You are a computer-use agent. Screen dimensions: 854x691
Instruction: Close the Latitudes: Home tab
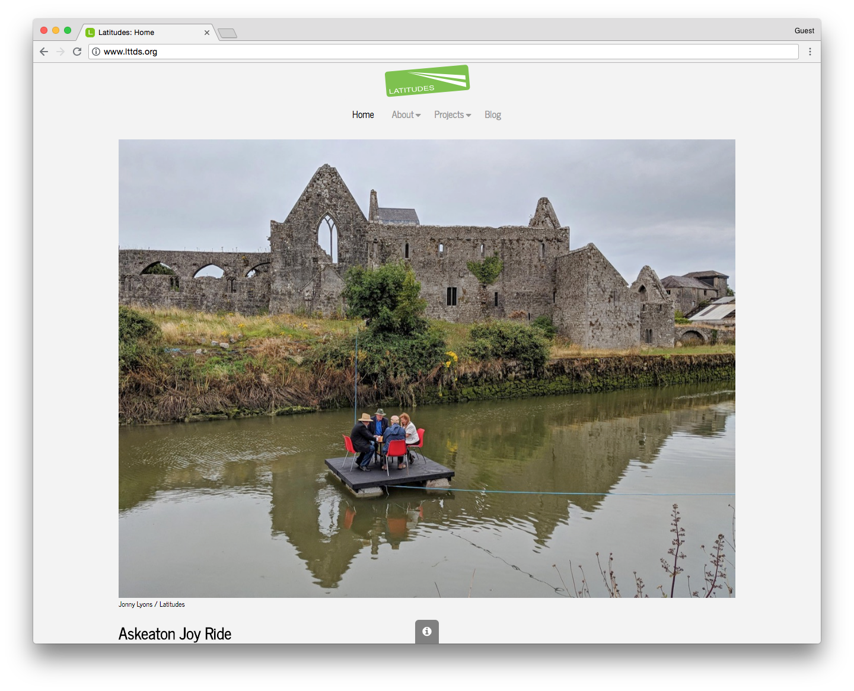pos(207,33)
